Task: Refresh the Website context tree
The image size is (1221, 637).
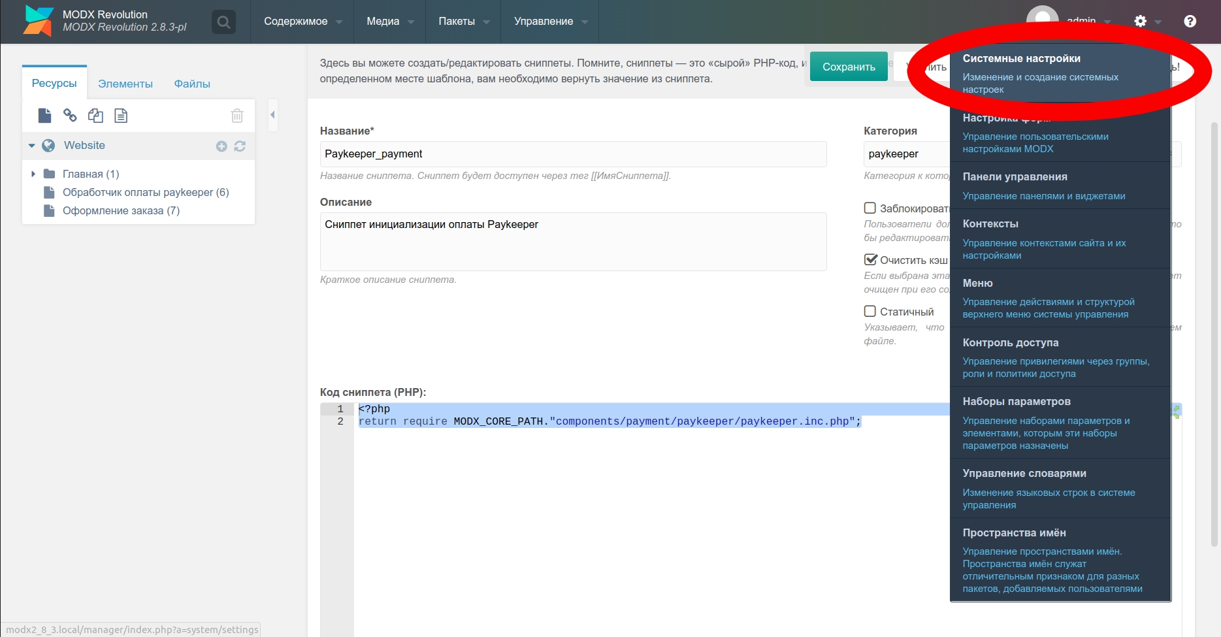Action: 240,146
